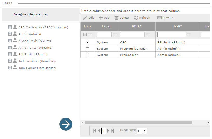
Task: Click the page size value field
Action: coord(139,131)
